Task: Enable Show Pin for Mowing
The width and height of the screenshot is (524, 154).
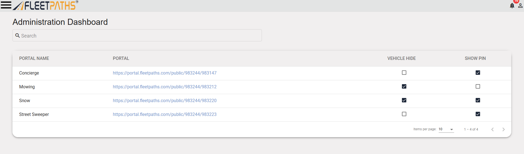Action: (x=478, y=86)
